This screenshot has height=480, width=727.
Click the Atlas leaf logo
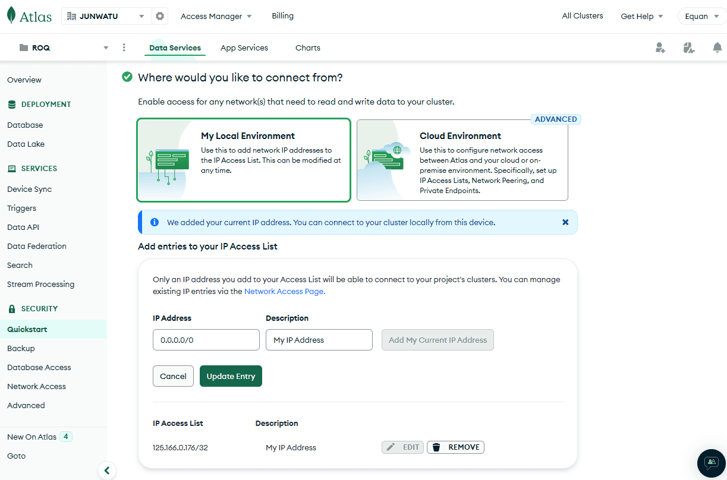11,16
